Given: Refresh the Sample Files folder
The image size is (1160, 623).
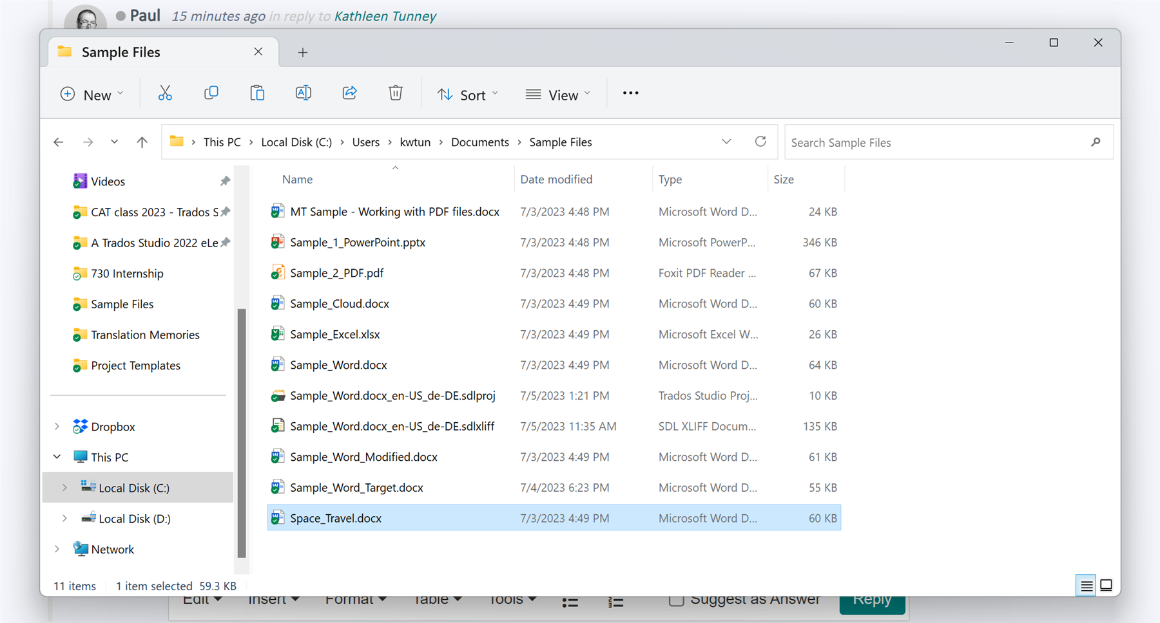Looking at the screenshot, I should click(760, 142).
